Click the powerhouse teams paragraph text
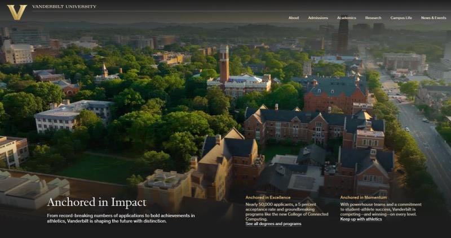 point(381,209)
